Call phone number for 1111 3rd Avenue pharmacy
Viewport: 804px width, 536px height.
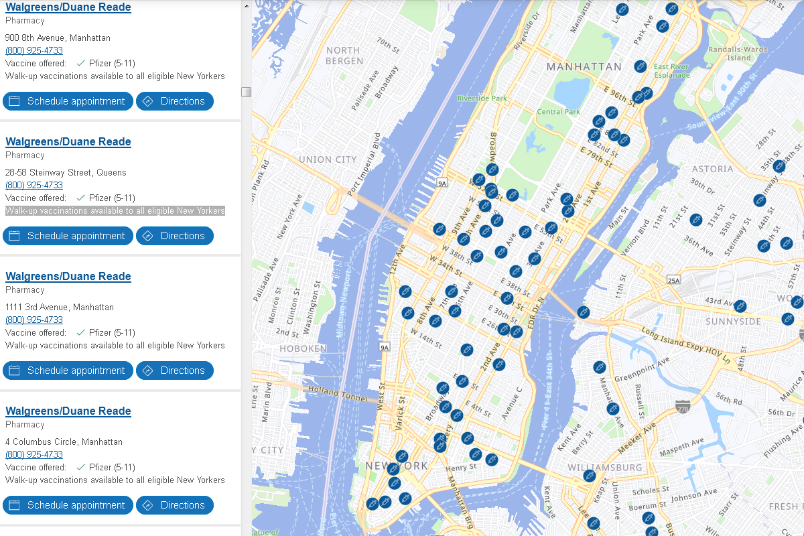tap(34, 320)
